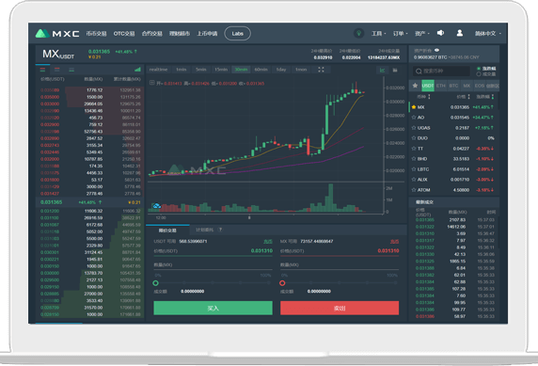Select the ETH market tab
Image resolution: width=538 pixels, height=366 pixels.
[x=441, y=86]
